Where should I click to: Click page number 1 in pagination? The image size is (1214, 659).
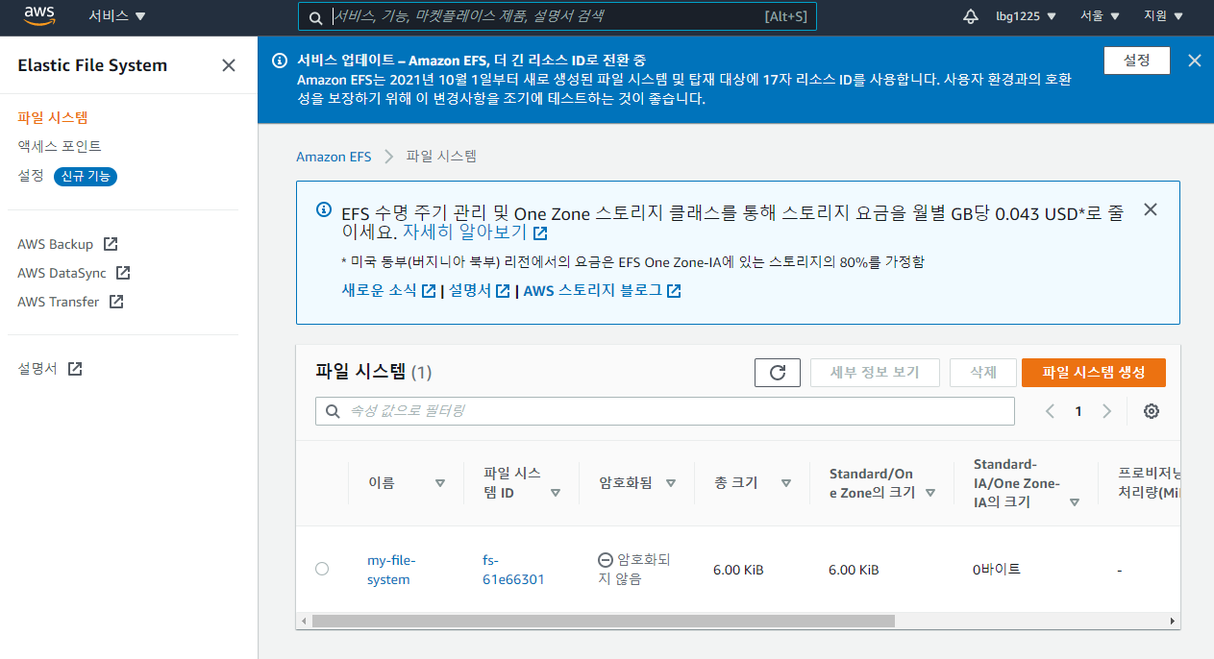(1078, 411)
